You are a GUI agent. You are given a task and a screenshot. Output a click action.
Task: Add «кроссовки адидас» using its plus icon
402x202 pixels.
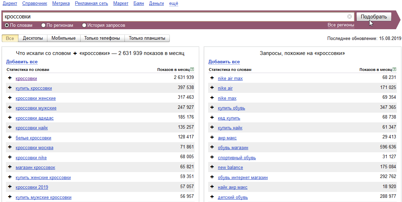10,118
